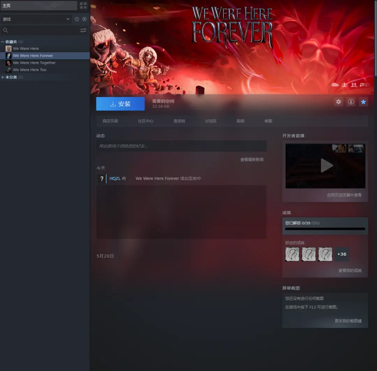The height and width of the screenshot is (371, 377).
Task: Collapse the 收藏夹 category
Action: (x=3, y=42)
